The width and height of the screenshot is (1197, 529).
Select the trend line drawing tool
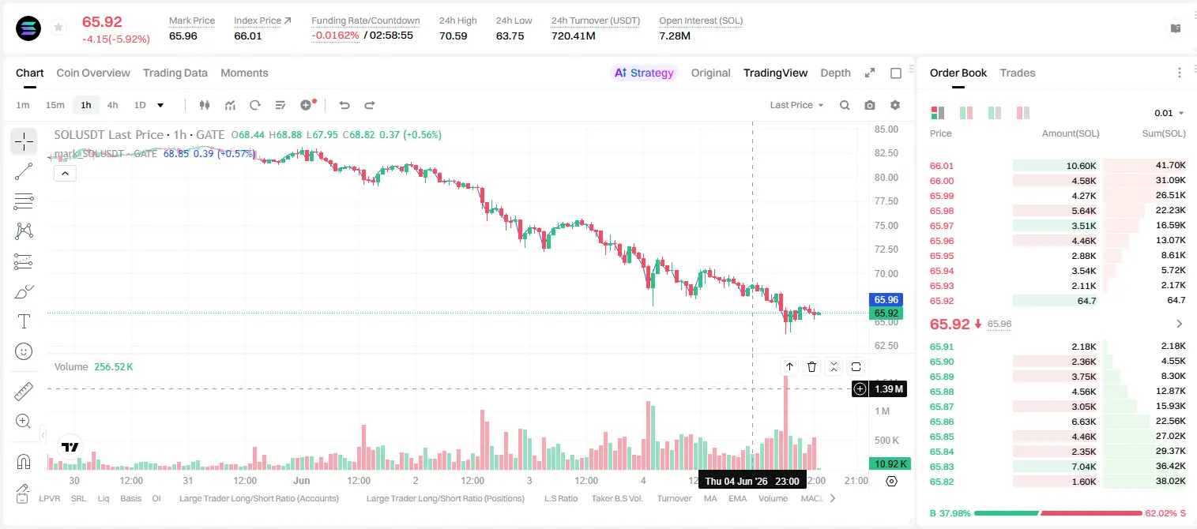point(24,171)
